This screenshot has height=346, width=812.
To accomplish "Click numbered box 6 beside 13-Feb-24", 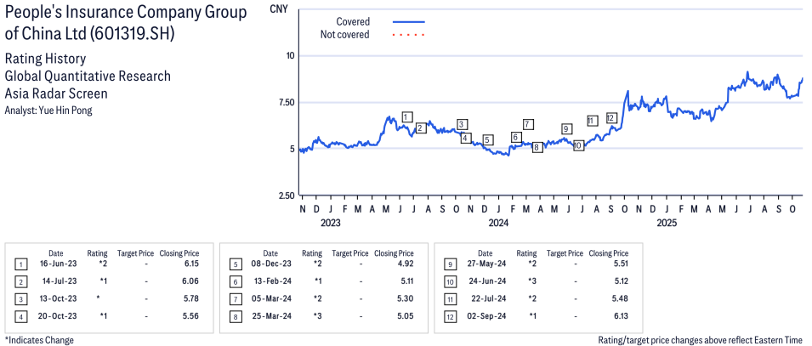I will point(236,281).
